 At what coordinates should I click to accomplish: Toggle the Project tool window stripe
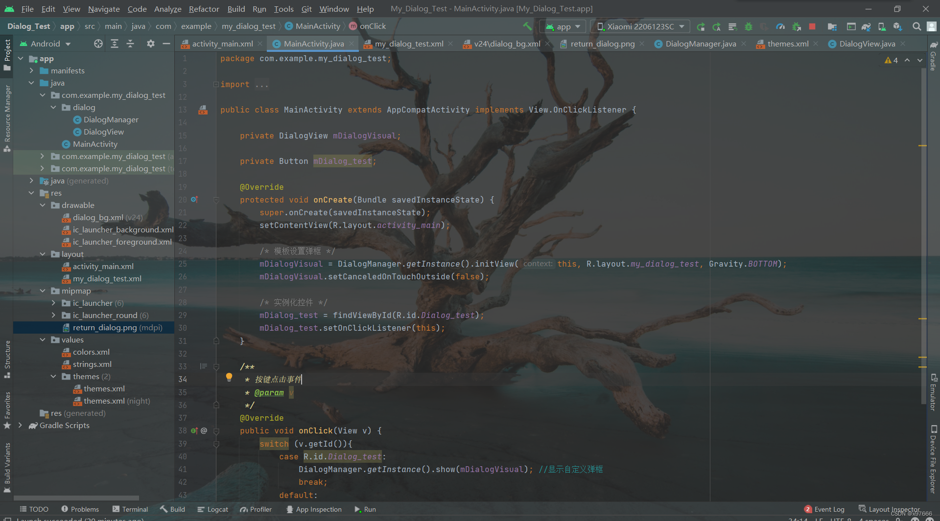(x=7, y=55)
